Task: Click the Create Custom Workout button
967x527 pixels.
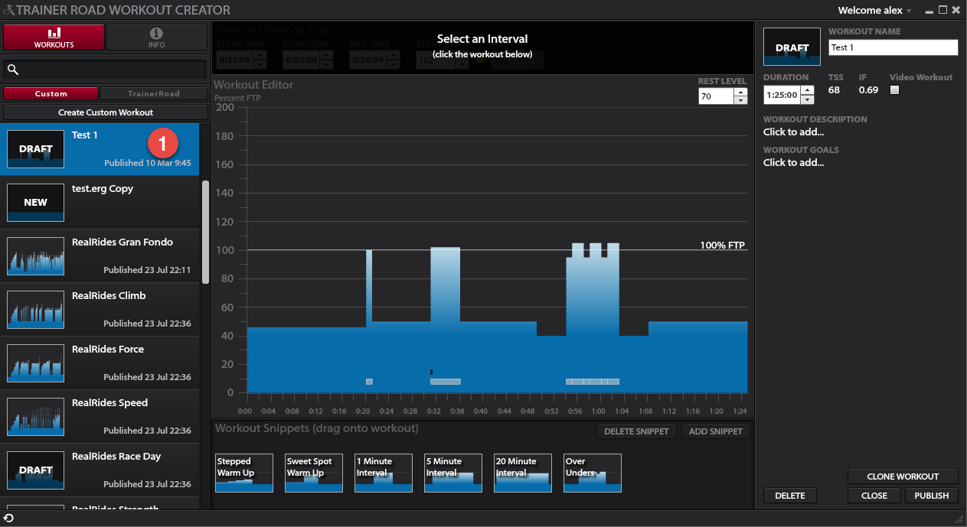Action: pos(106,112)
